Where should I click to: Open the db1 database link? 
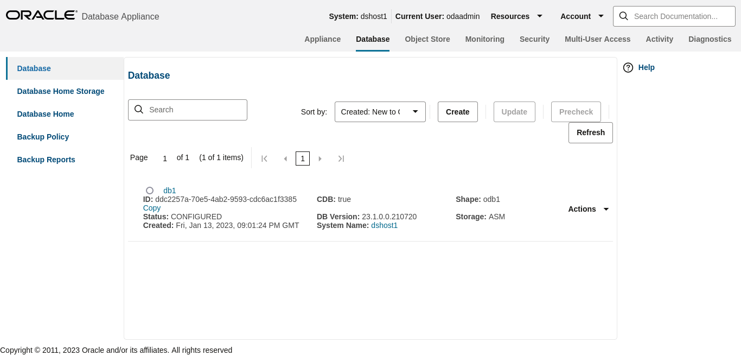coord(170,191)
